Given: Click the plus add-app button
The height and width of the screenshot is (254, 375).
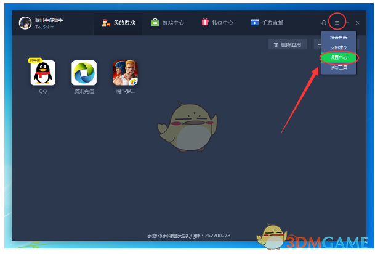Looking at the screenshot, I should tap(318, 45).
